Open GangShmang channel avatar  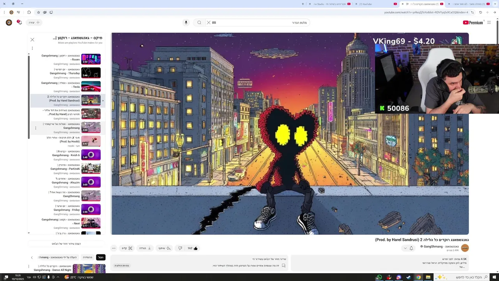coord(465,248)
